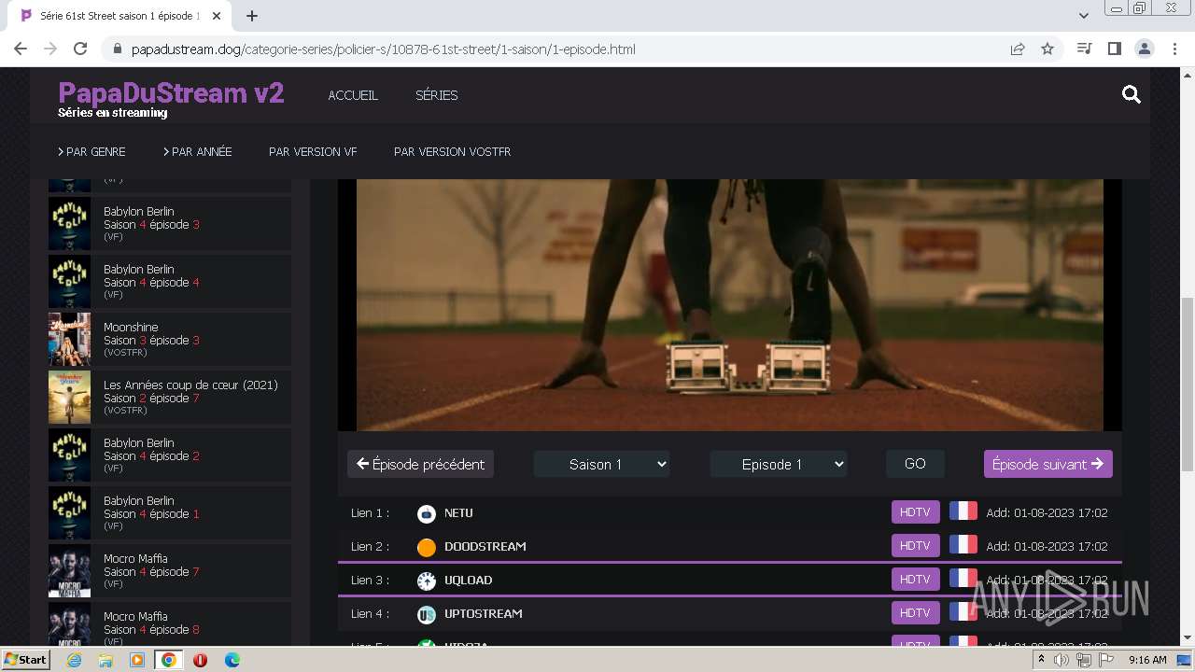Open new browser tab

click(252, 16)
